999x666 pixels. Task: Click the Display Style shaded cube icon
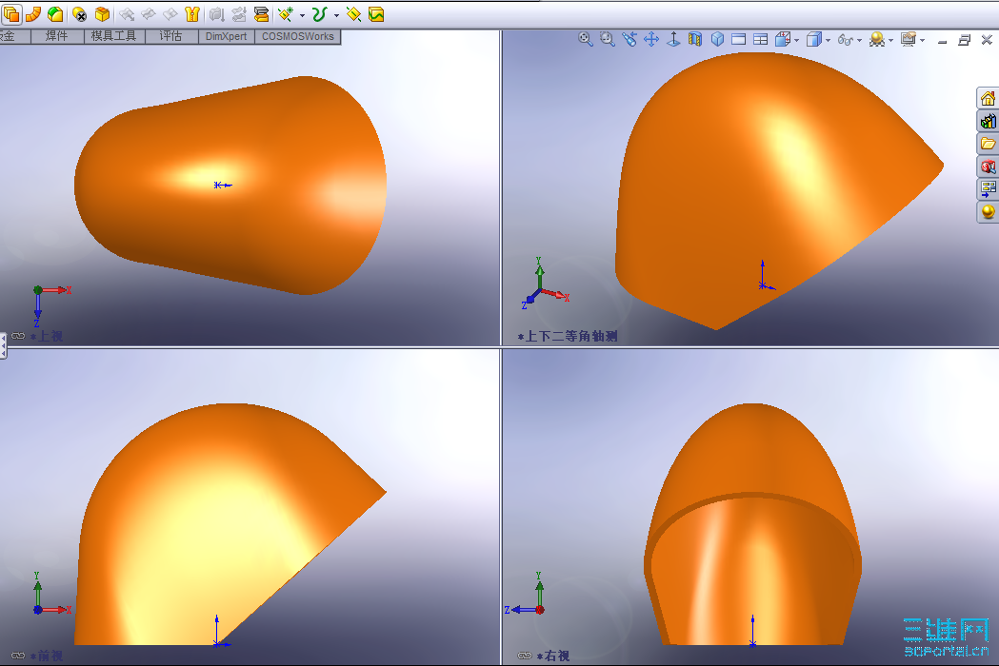[813, 39]
